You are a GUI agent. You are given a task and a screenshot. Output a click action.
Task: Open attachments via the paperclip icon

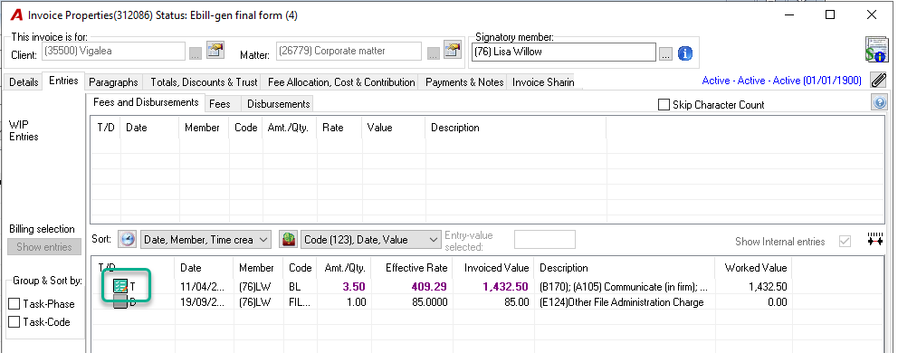(878, 80)
